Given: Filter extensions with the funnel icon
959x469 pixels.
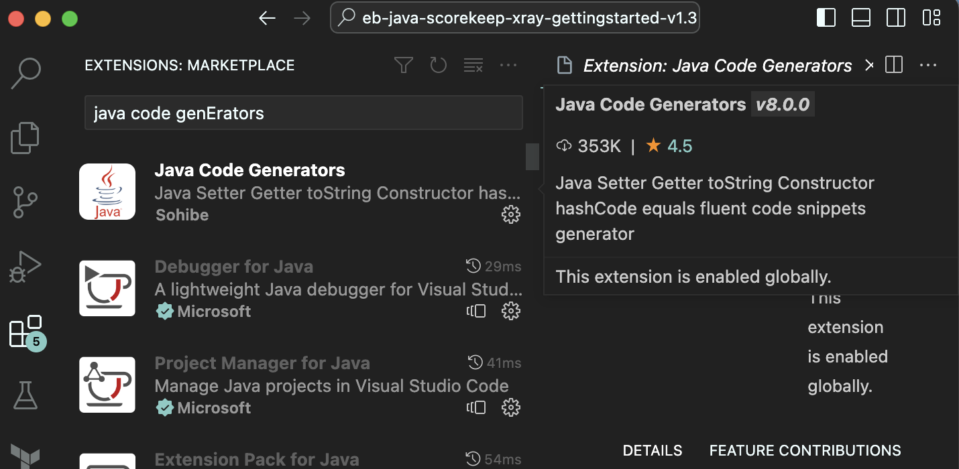Looking at the screenshot, I should [403, 65].
